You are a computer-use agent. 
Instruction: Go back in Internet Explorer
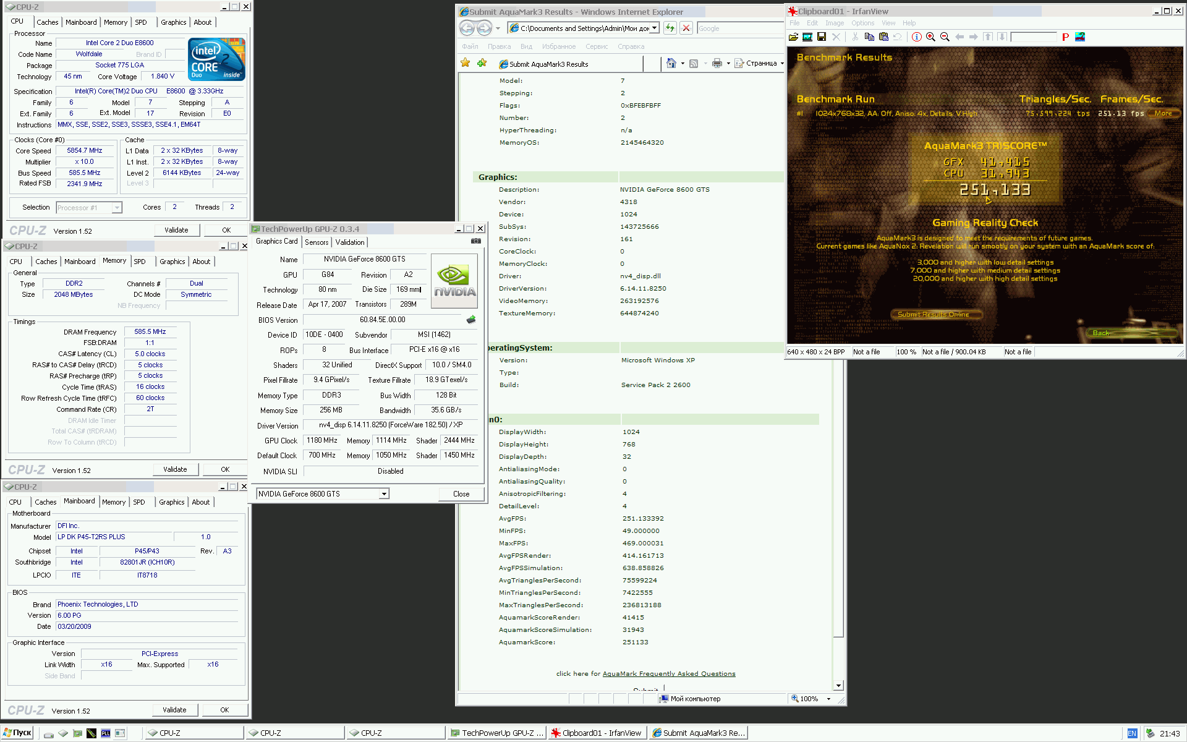[x=467, y=28]
